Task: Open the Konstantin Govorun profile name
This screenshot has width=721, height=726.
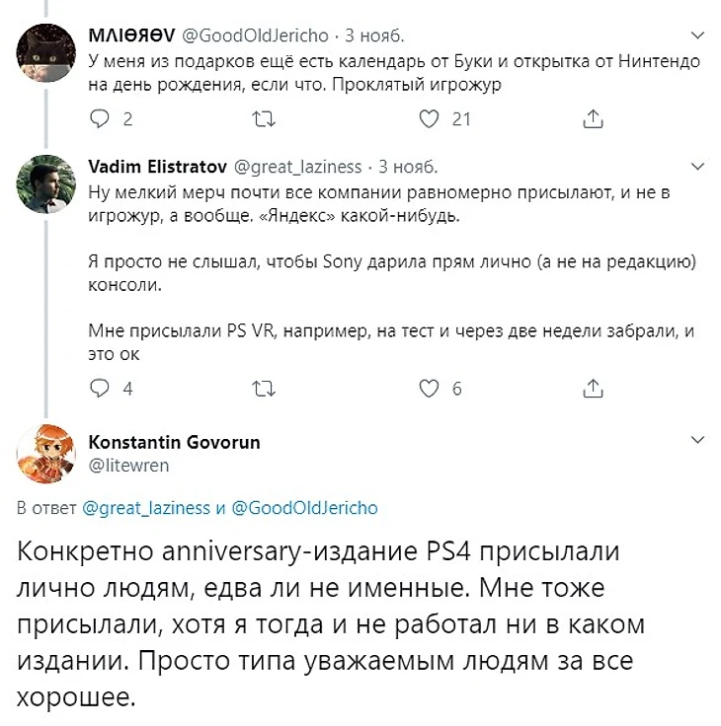Action: (x=174, y=441)
